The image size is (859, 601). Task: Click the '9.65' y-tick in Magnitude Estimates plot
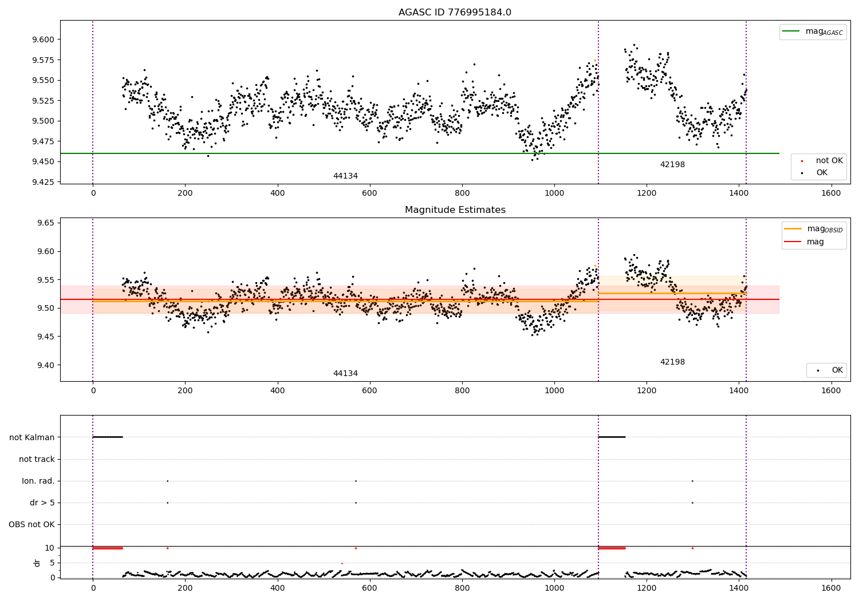[46, 223]
